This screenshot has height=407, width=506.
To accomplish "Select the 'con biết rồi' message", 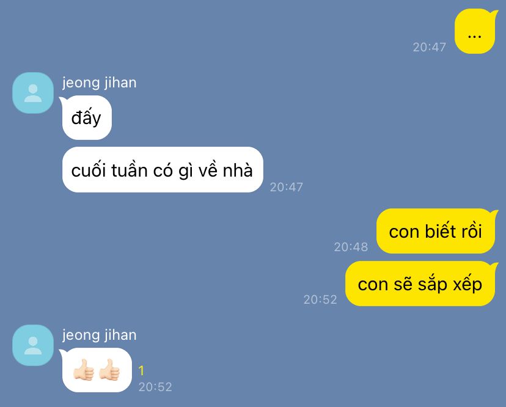I will pos(436,231).
